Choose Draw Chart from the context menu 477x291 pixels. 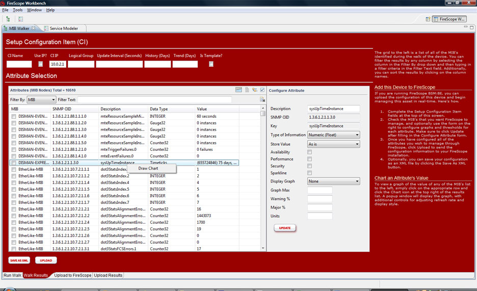(151, 168)
